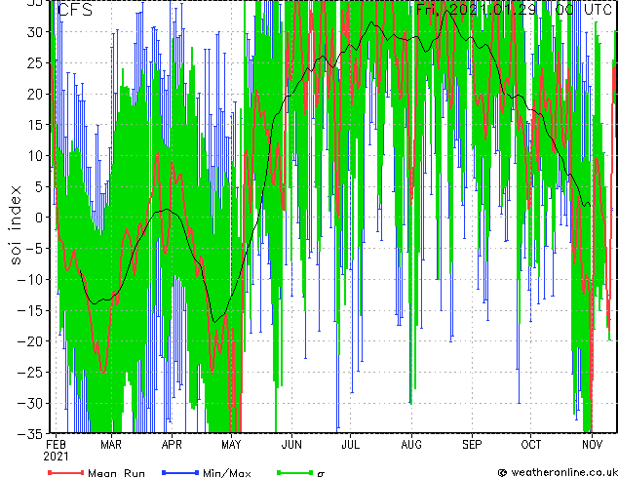Click the MAR axis label

point(111,445)
